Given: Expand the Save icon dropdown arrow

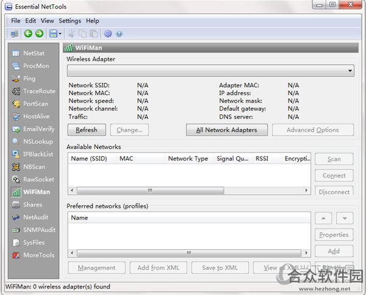Looking at the screenshot, I should point(60,34).
